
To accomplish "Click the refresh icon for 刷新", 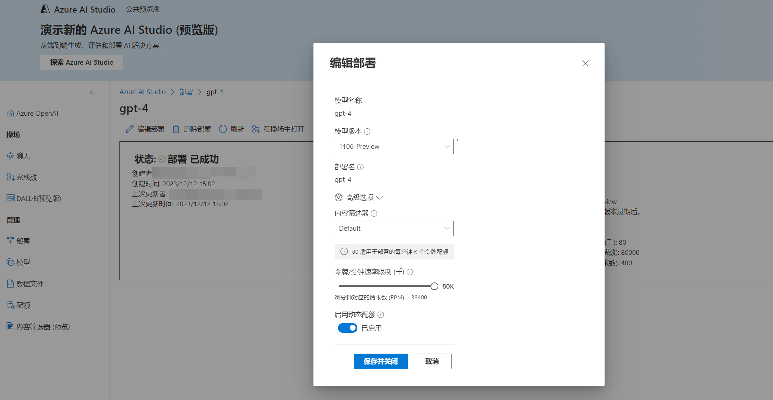I will point(223,129).
